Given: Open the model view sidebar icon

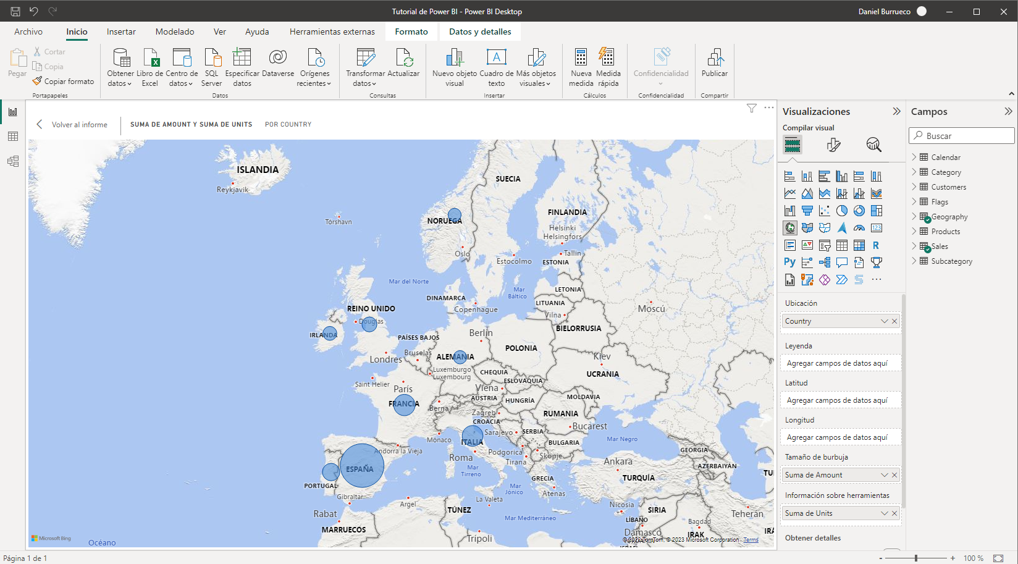Looking at the screenshot, I should (13, 161).
